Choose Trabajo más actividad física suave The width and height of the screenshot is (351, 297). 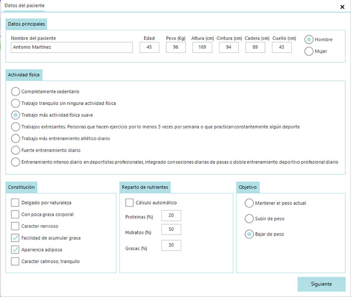(15, 115)
